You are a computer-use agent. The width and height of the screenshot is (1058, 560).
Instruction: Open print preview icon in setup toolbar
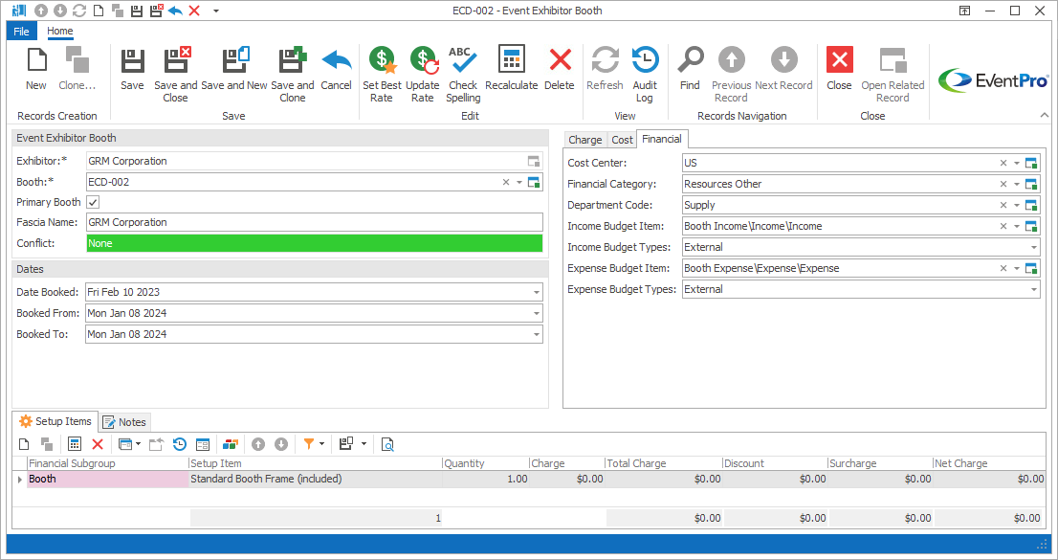387,444
